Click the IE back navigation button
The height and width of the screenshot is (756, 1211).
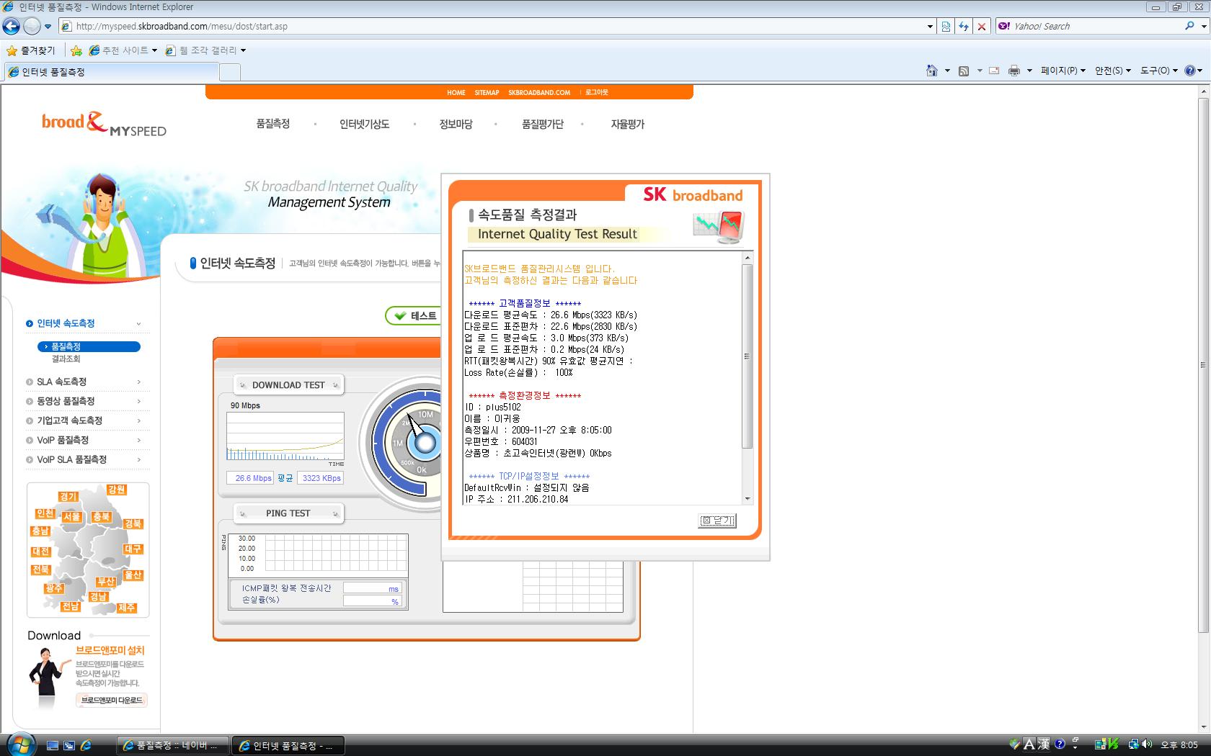tap(12, 26)
